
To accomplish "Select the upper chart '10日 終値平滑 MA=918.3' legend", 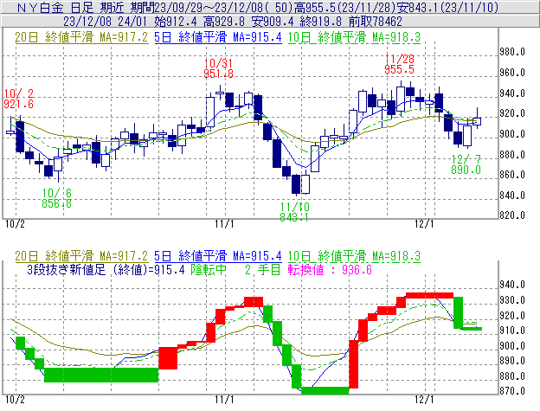I will tap(354, 37).
